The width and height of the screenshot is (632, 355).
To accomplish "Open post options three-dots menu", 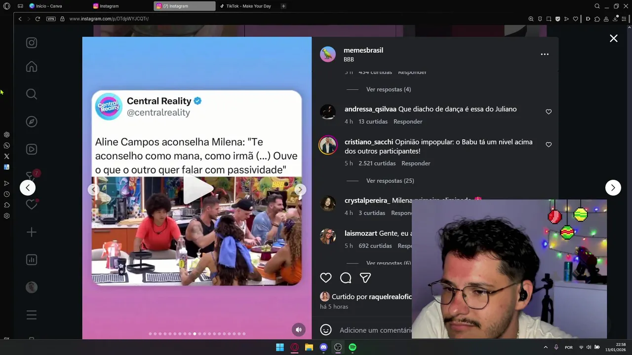I will (545, 54).
